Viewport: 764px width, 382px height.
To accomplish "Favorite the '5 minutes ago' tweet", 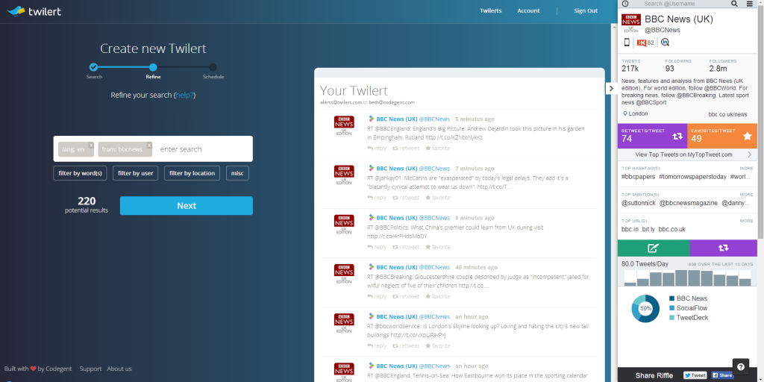I will pos(437,148).
